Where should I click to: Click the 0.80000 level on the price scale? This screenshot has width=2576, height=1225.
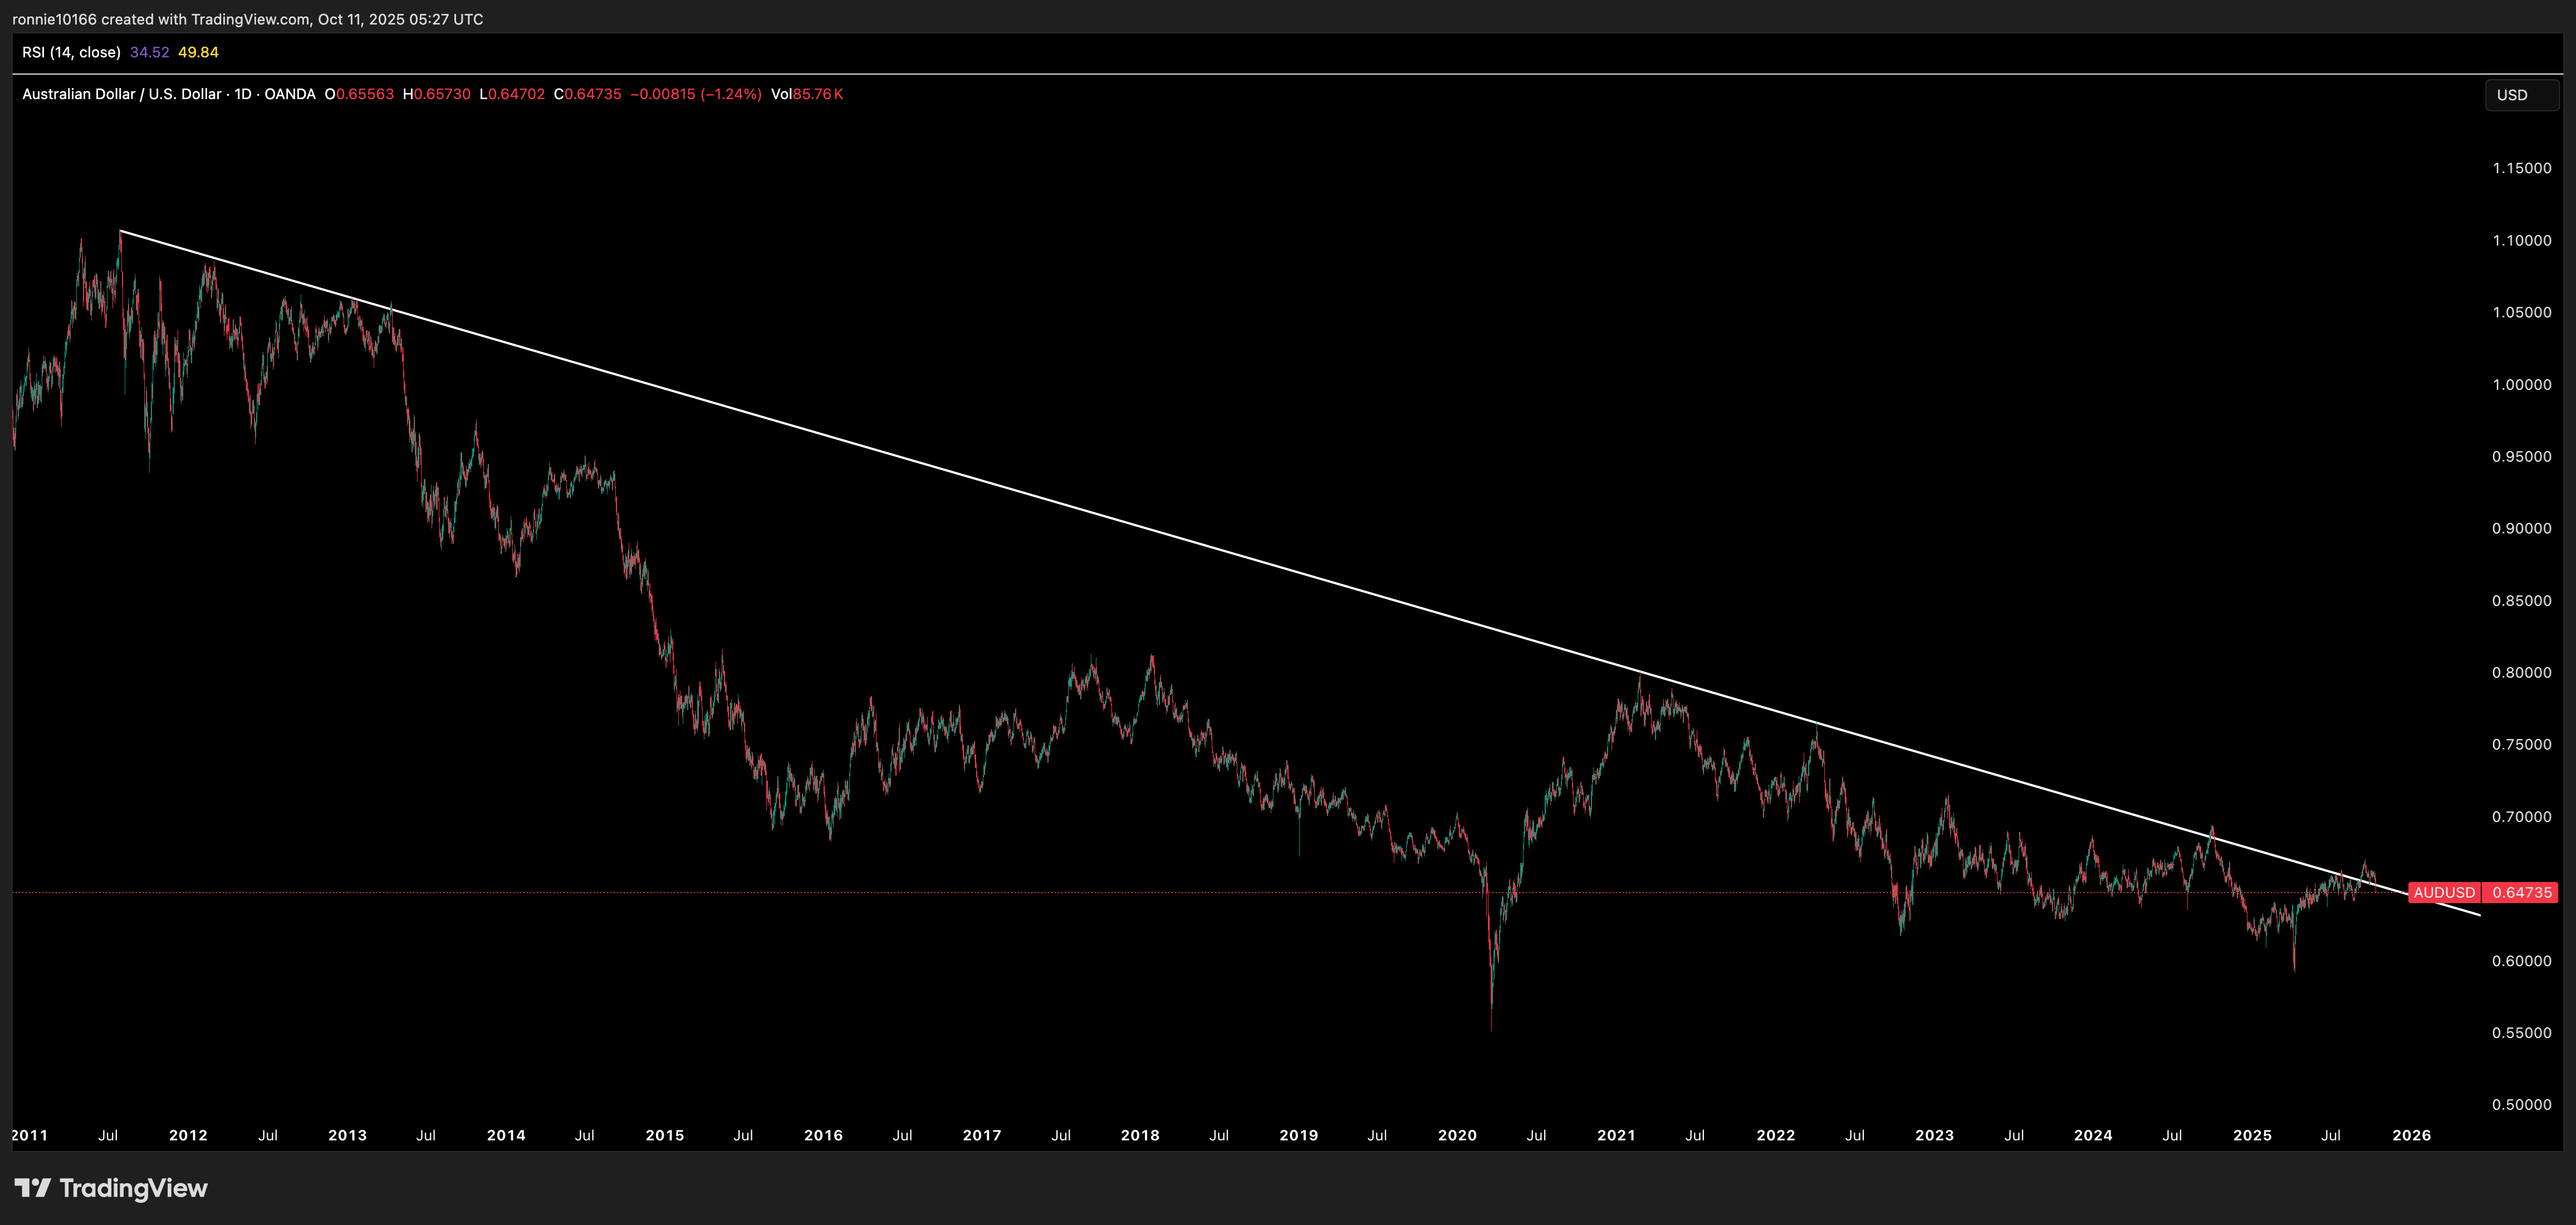[2521, 672]
